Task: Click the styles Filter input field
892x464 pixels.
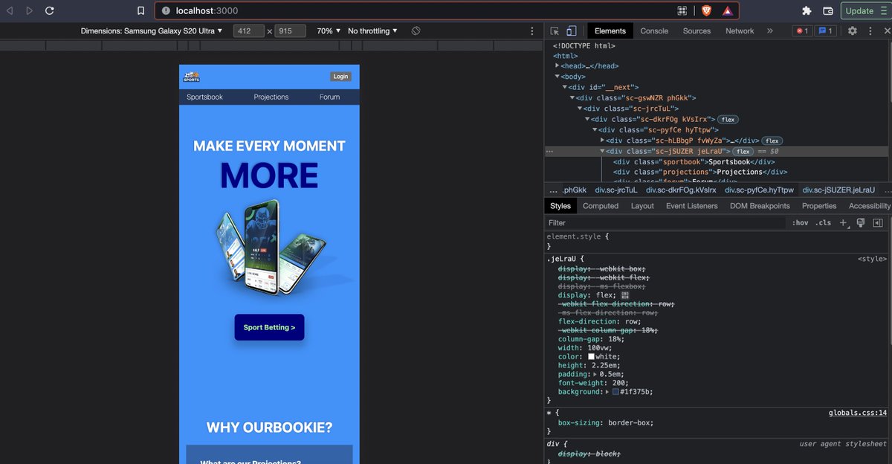Action: pos(665,222)
